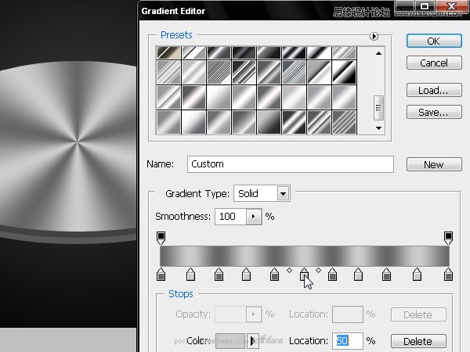Select the leftmost color stop below gradient
The image size is (470, 352).
pos(161,274)
